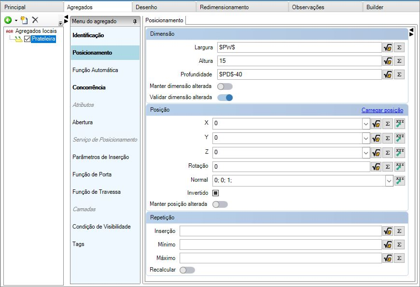Open dropdown arrow beside green back icon

click(16, 20)
